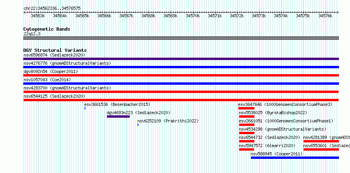The image size is (350, 173).
Task: Click the 34568k ruler tick label
Action: coord(148,16)
